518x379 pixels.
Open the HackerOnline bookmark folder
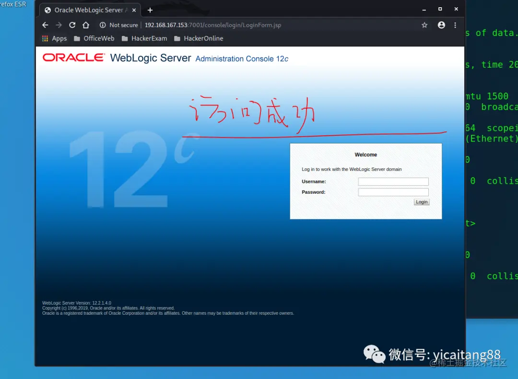(199, 39)
